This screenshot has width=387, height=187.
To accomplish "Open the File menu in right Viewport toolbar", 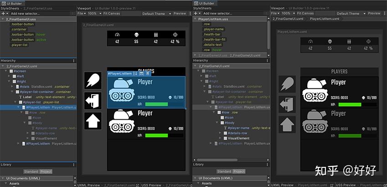I will coord(275,13).
